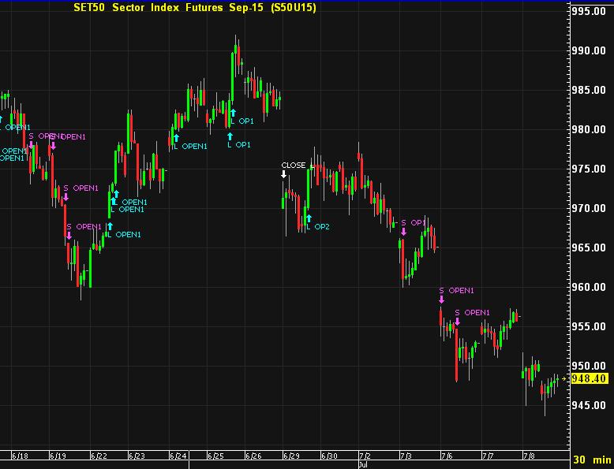The height and width of the screenshot is (469, 614).
Task: Click the white CLOSE signal arrow
Action: click(284, 175)
